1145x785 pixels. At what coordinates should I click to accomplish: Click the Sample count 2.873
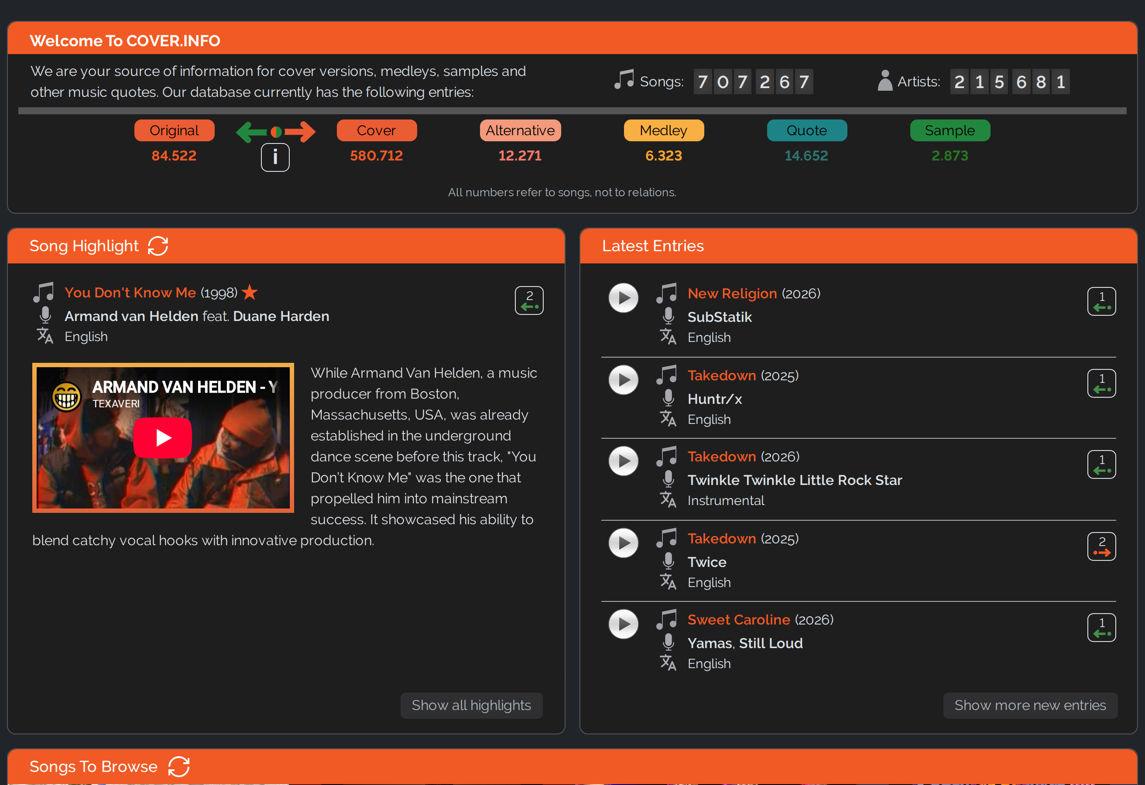(950, 156)
